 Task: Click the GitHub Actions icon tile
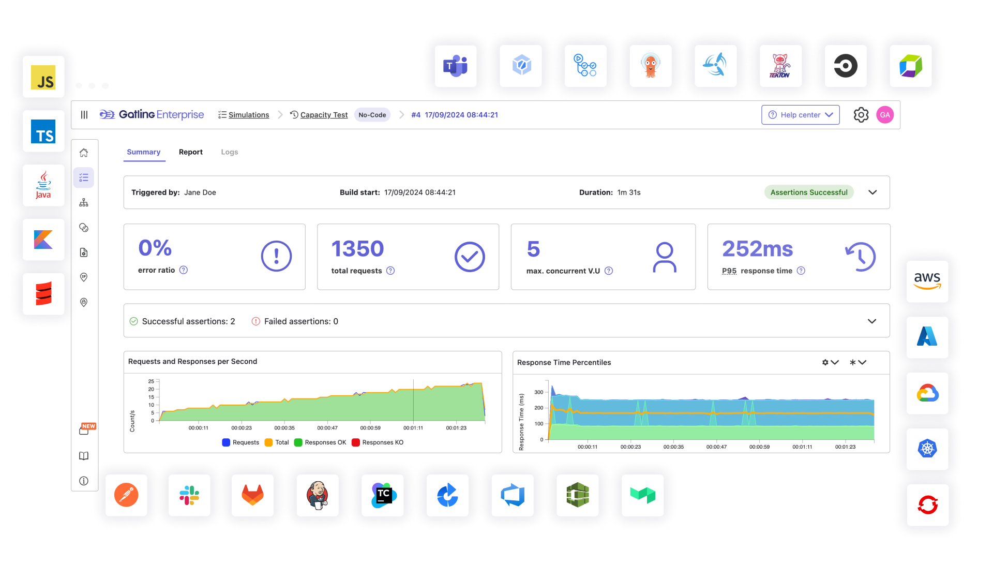point(585,66)
